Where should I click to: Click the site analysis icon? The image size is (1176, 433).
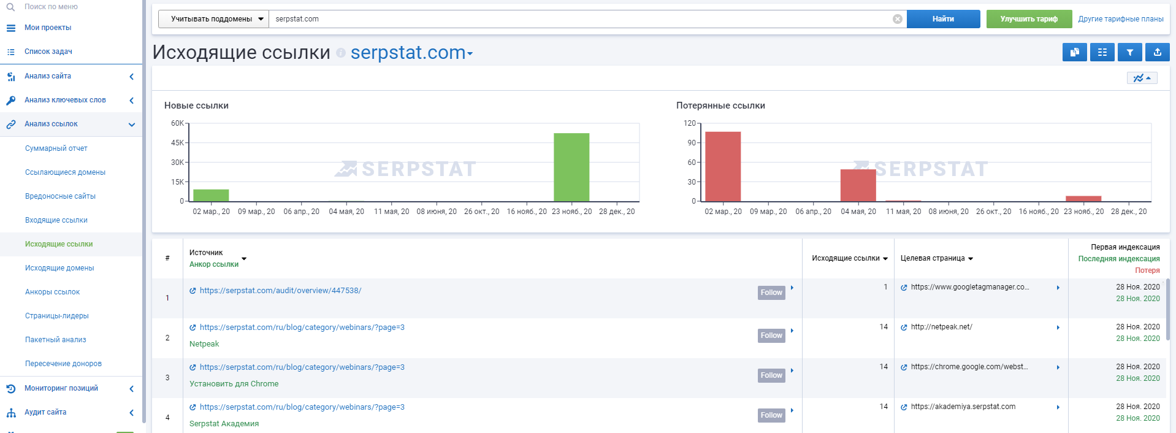(x=10, y=77)
